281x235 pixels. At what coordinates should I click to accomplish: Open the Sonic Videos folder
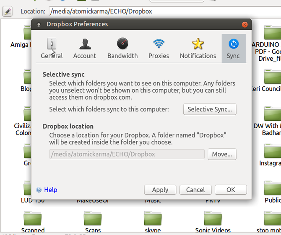(213, 222)
